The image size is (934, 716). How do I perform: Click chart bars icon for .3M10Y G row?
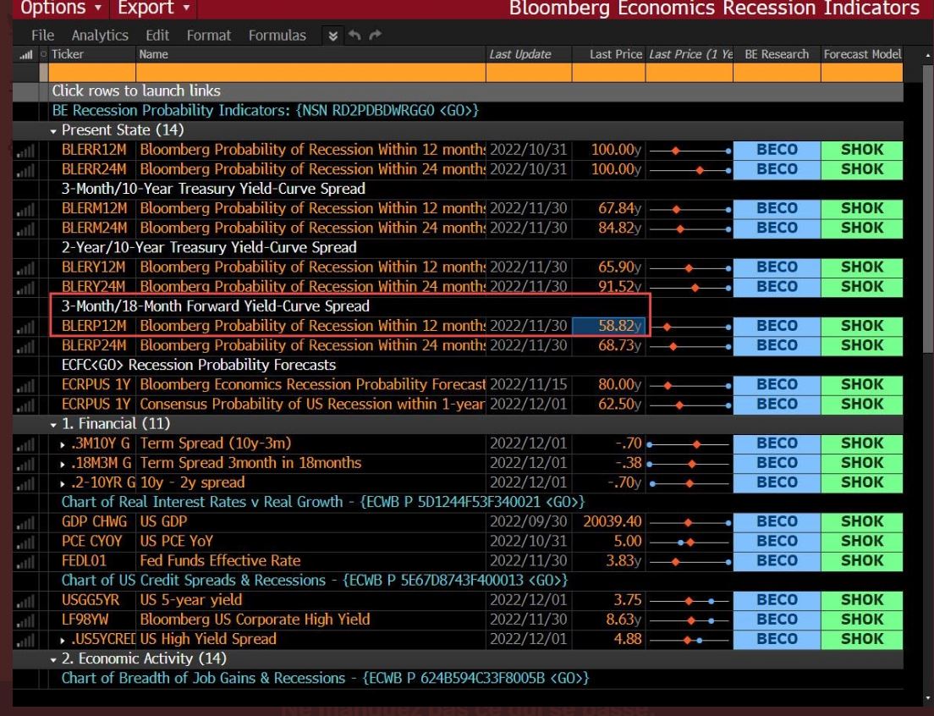point(25,445)
